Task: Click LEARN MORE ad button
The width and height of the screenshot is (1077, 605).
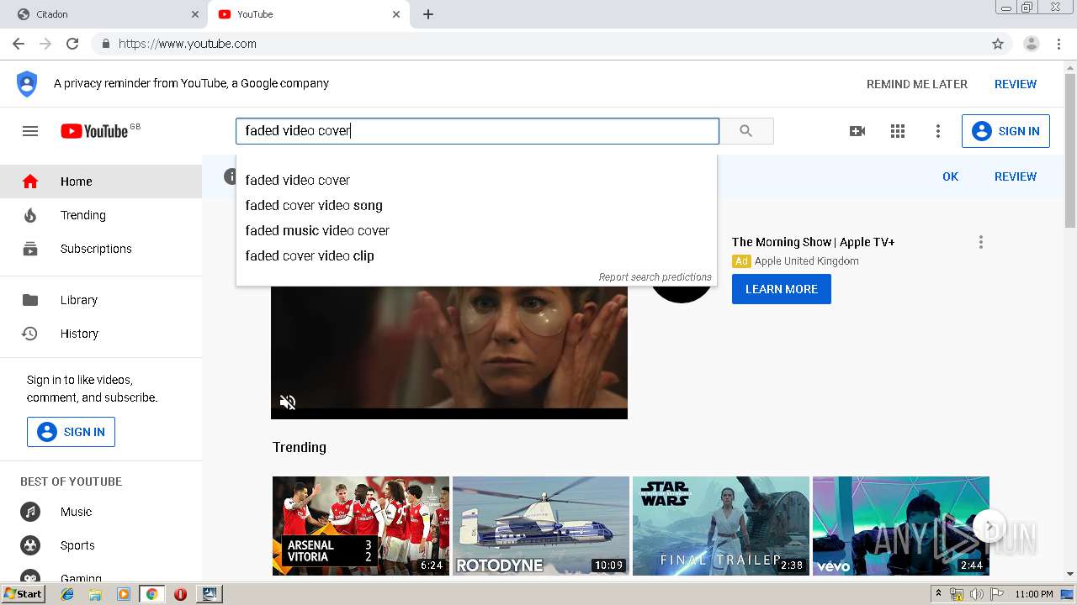Action: click(782, 289)
